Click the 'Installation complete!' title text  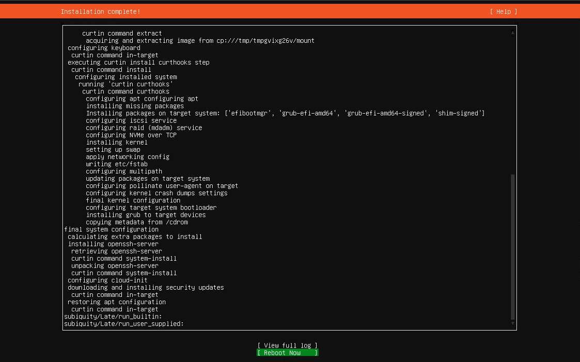[x=101, y=12]
